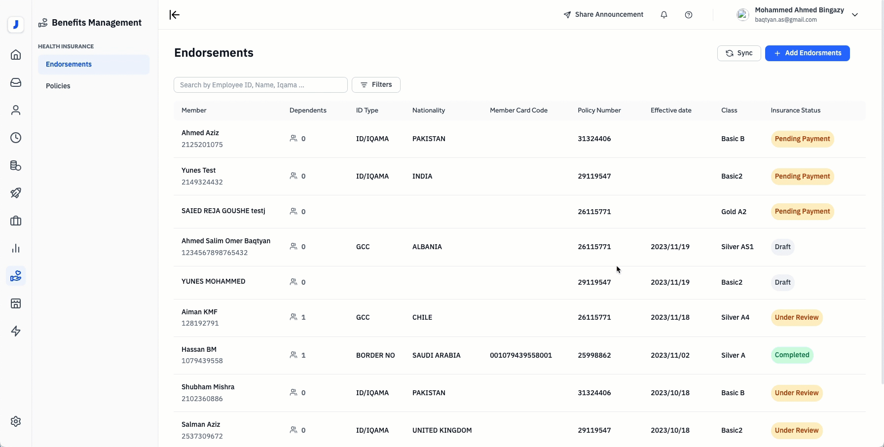The width and height of the screenshot is (884, 447).
Task: Open the employees person icon in sidebar
Action: click(16, 110)
